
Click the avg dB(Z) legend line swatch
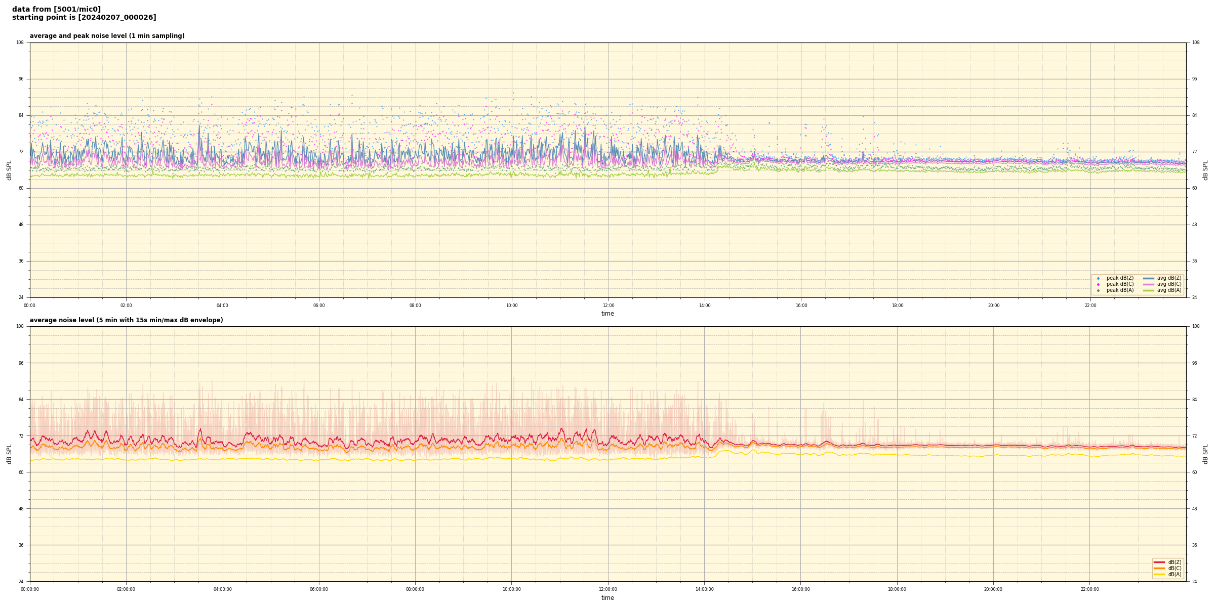[1148, 278]
